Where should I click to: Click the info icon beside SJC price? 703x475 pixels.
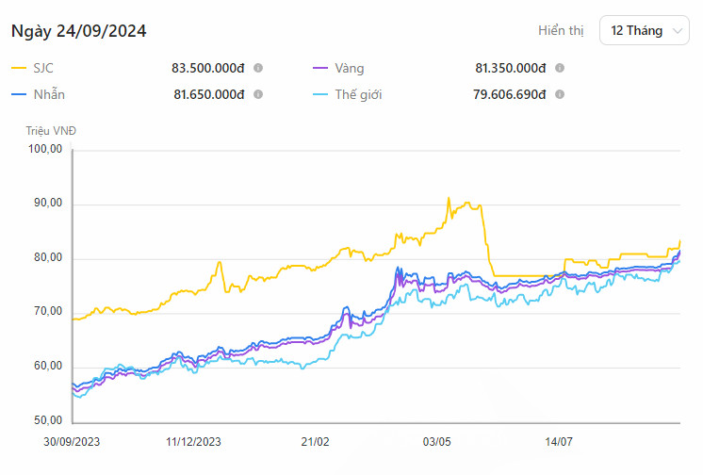[258, 69]
